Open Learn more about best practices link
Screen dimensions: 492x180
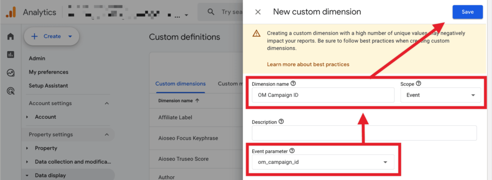[x=308, y=64]
